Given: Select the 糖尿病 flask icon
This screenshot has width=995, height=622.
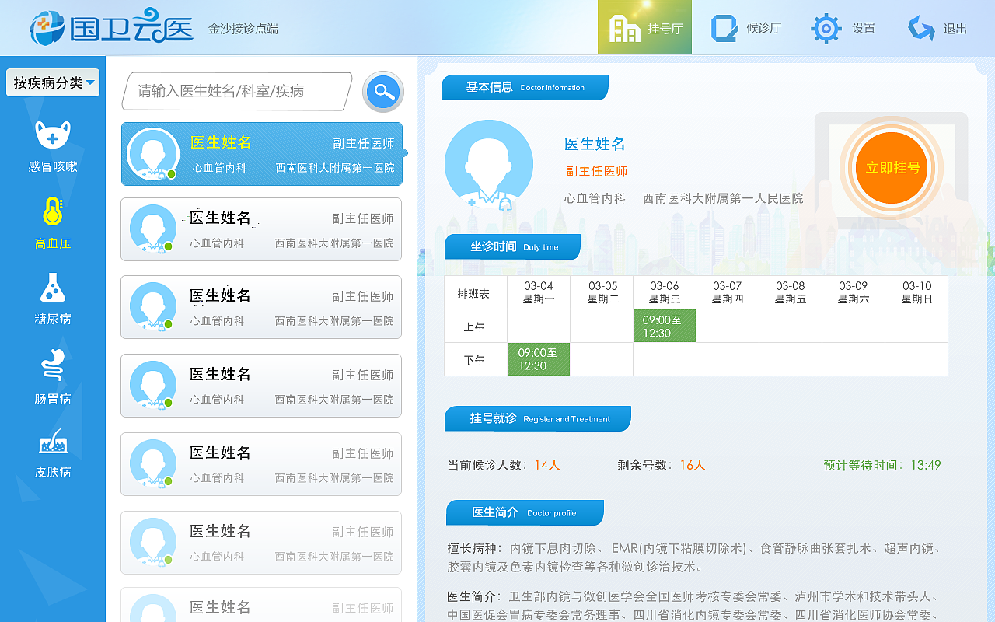Looking at the screenshot, I should tap(52, 288).
